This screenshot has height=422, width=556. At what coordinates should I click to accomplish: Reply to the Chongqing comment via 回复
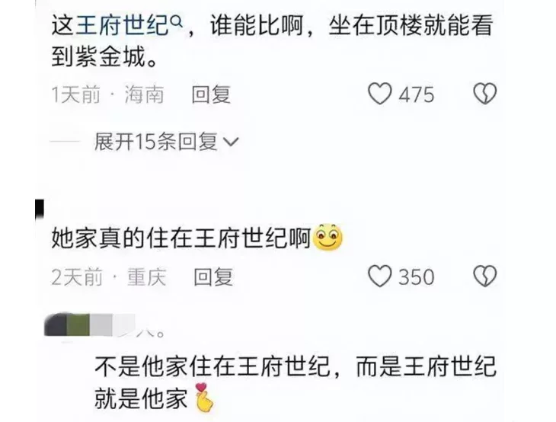coord(213,277)
